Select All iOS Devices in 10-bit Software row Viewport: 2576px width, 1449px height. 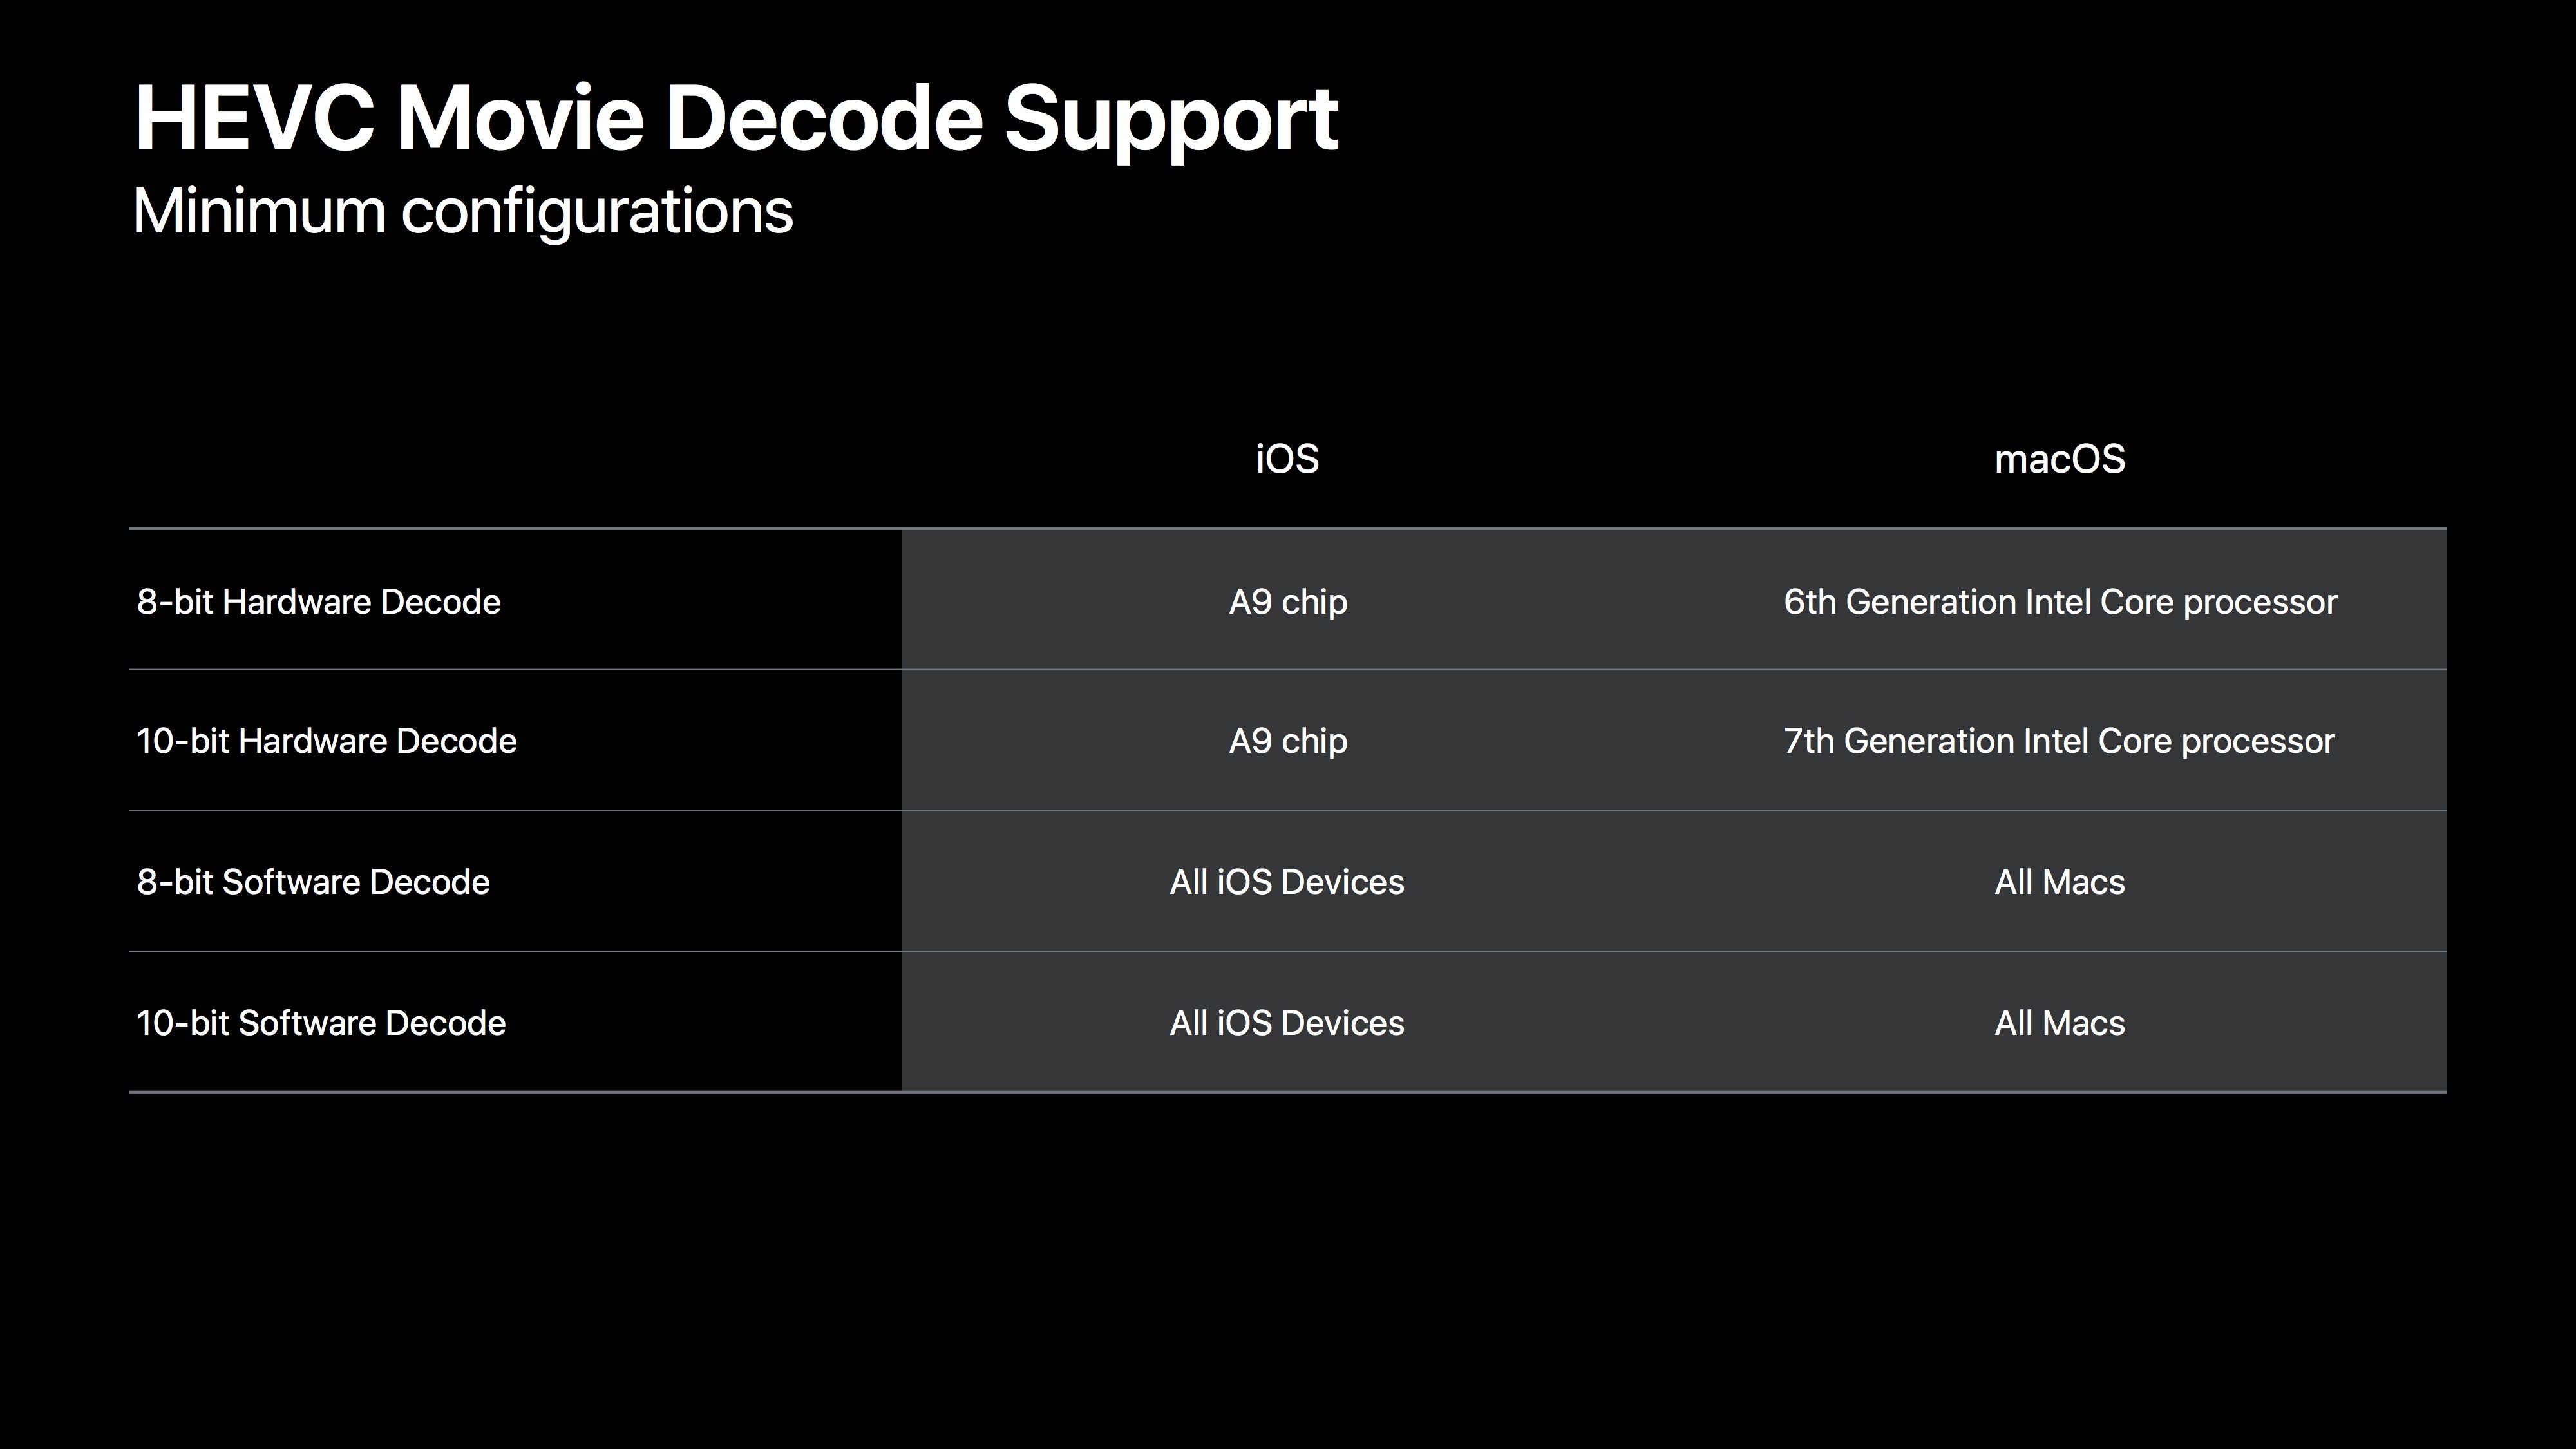(x=1287, y=1023)
